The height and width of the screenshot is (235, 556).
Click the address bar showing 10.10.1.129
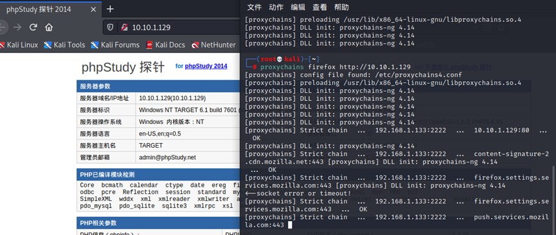[x=172, y=28]
